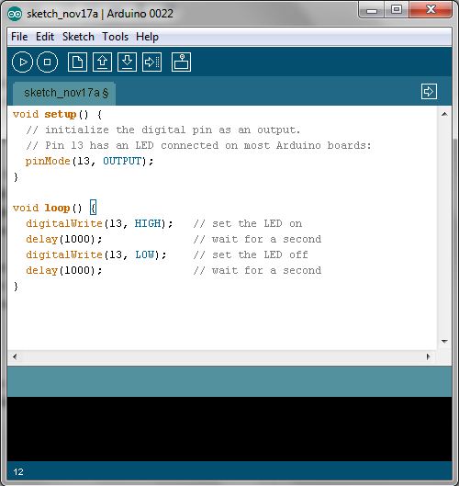459x486 pixels.
Task: Open the Serial Monitor
Action: tap(181, 62)
